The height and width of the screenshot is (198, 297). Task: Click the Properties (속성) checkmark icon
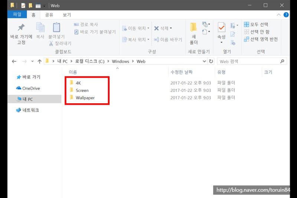[221, 27]
